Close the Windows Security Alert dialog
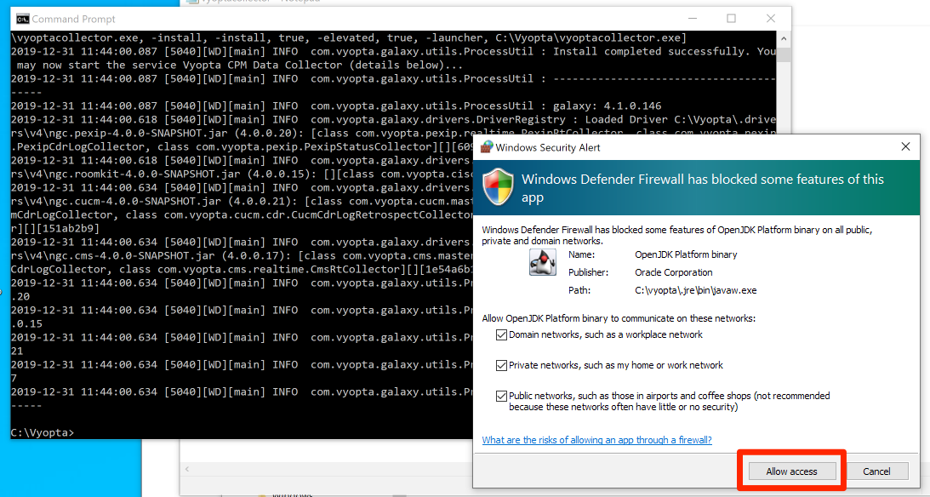Image resolution: width=930 pixels, height=497 pixels. click(905, 146)
